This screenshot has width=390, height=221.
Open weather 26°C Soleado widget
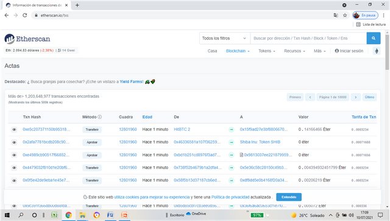[x=308, y=216]
